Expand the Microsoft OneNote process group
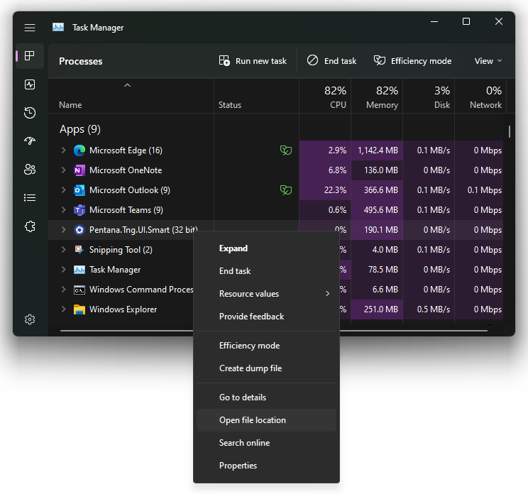This screenshot has height=494, width=528. click(64, 170)
